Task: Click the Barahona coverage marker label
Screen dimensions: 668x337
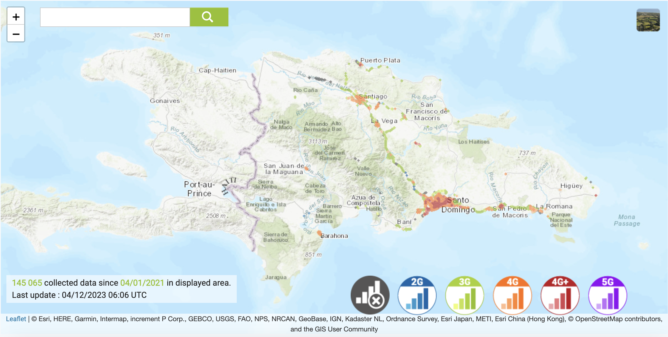Action: tap(334, 236)
